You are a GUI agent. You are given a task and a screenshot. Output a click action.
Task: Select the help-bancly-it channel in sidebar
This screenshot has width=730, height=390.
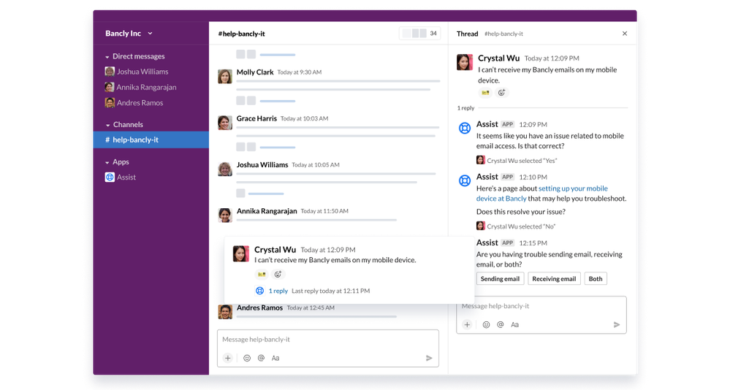151,139
